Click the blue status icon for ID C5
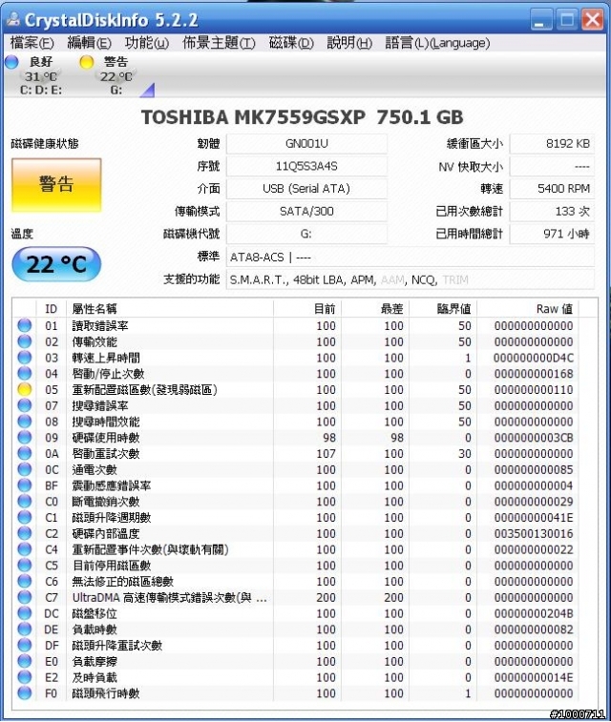611x722 pixels. (x=25, y=565)
